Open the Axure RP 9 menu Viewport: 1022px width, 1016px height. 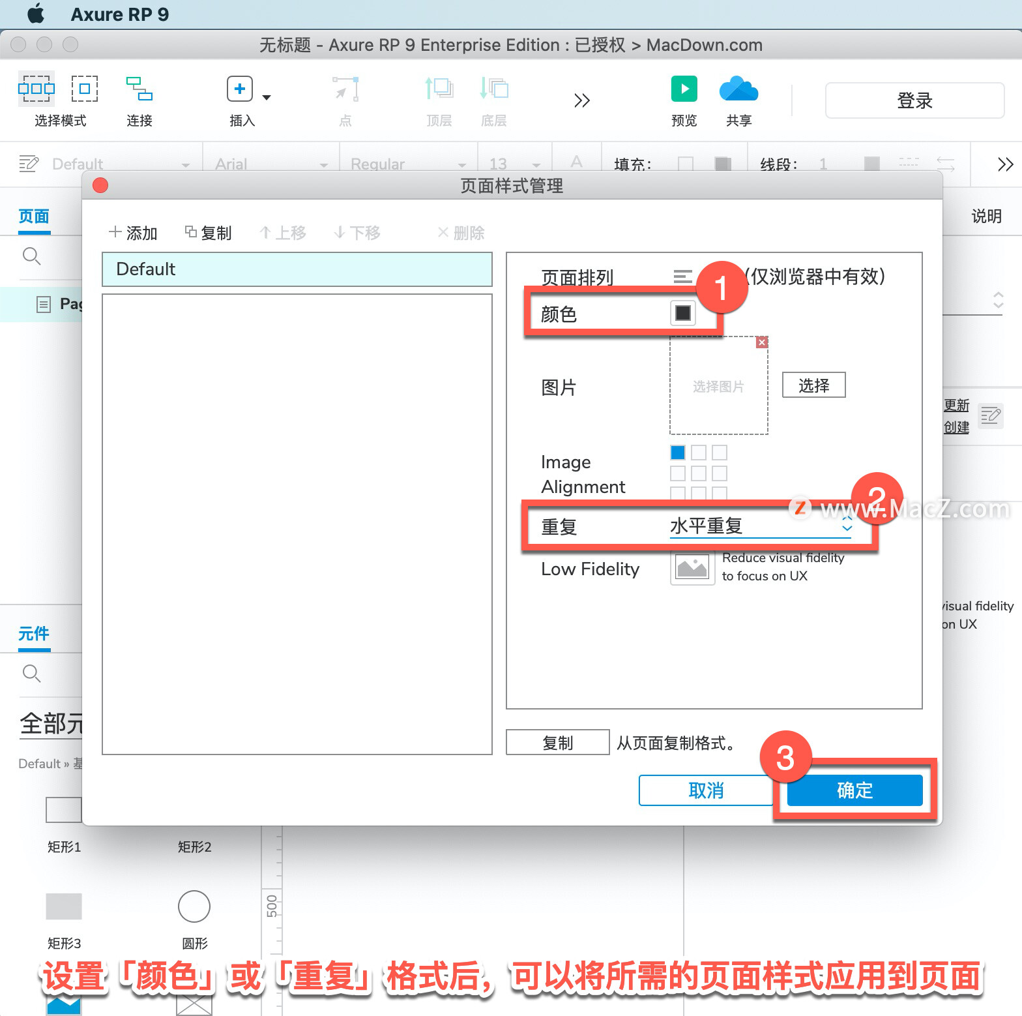(119, 14)
